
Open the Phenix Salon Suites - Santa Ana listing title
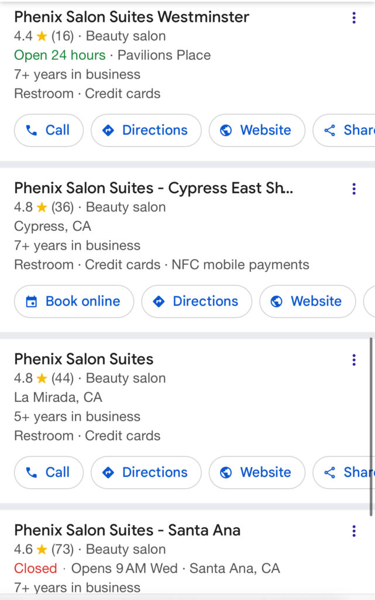[x=127, y=530]
